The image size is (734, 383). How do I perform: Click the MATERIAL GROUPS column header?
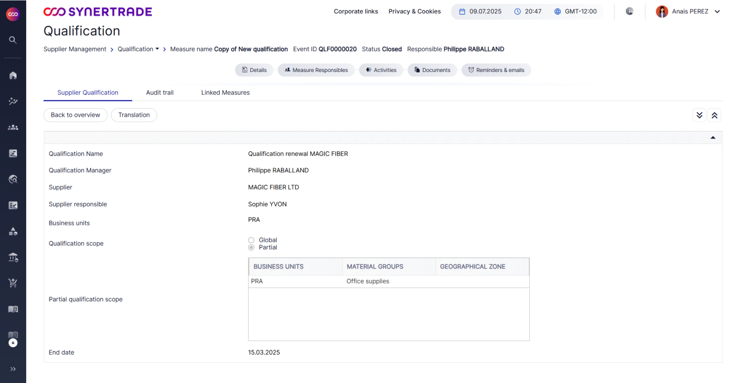[389, 267]
